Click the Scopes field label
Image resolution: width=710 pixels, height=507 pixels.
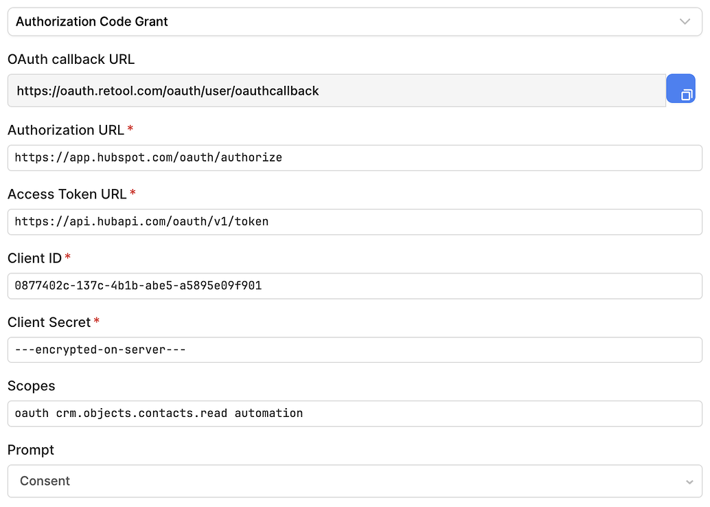click(31, 386)
